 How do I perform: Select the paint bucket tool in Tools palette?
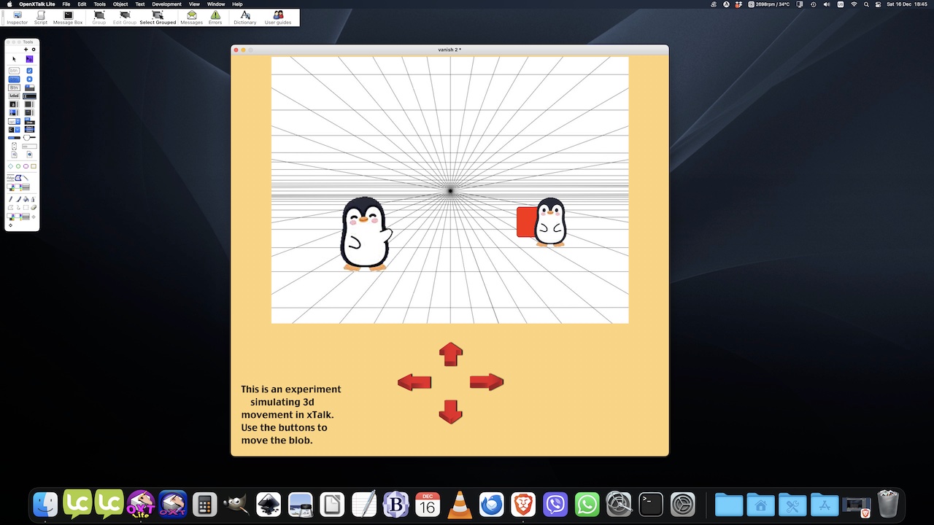[26, 198]
